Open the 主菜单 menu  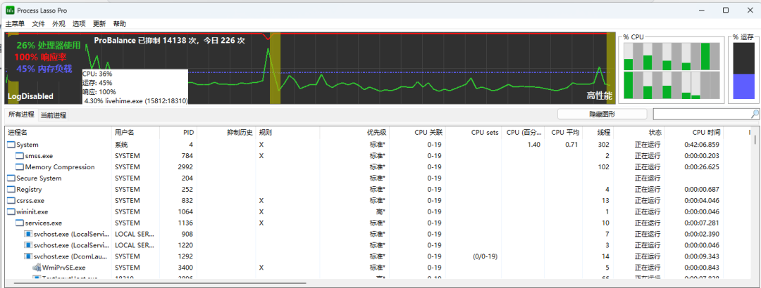tap(15, 24)
